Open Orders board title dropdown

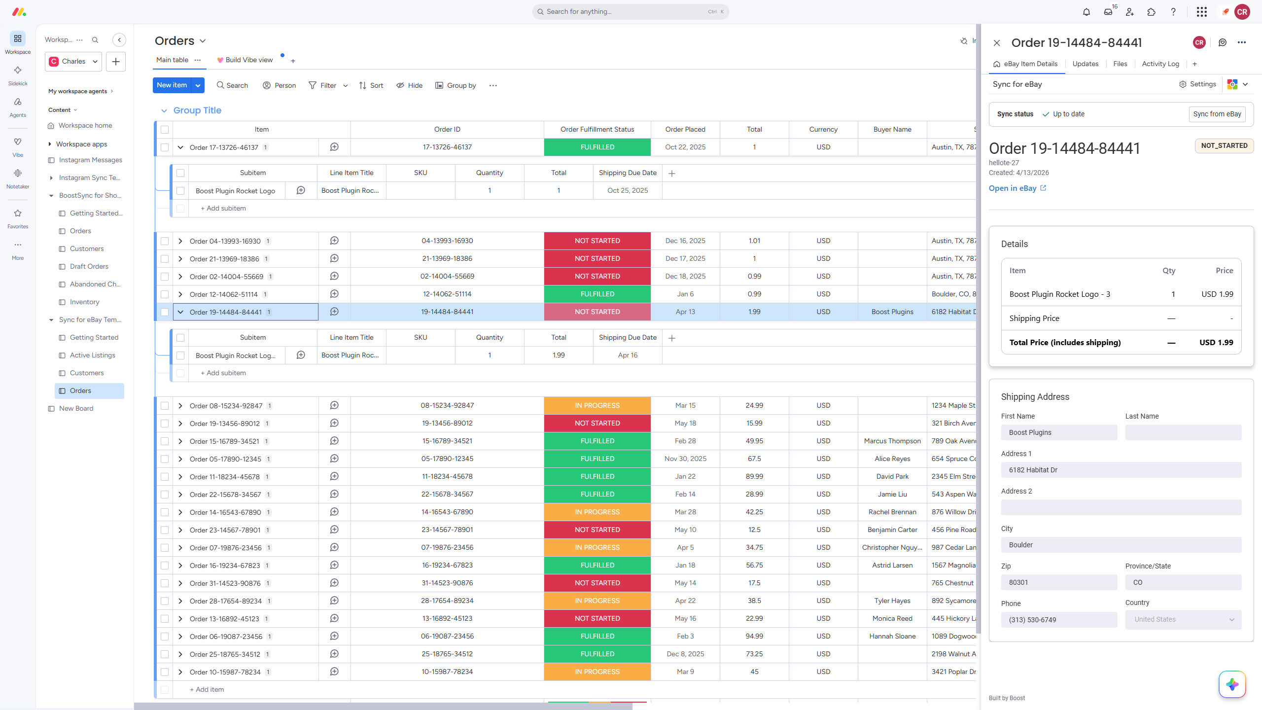(x=203, y=41)
